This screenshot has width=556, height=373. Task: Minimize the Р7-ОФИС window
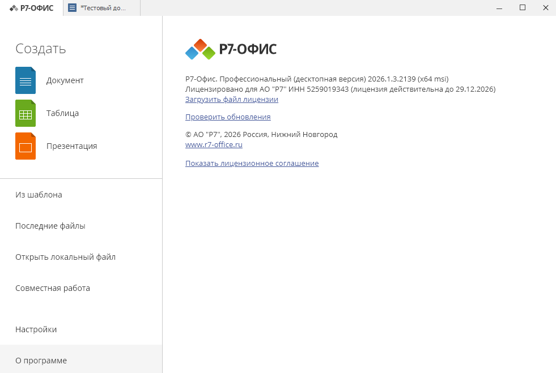click(499, 8)
